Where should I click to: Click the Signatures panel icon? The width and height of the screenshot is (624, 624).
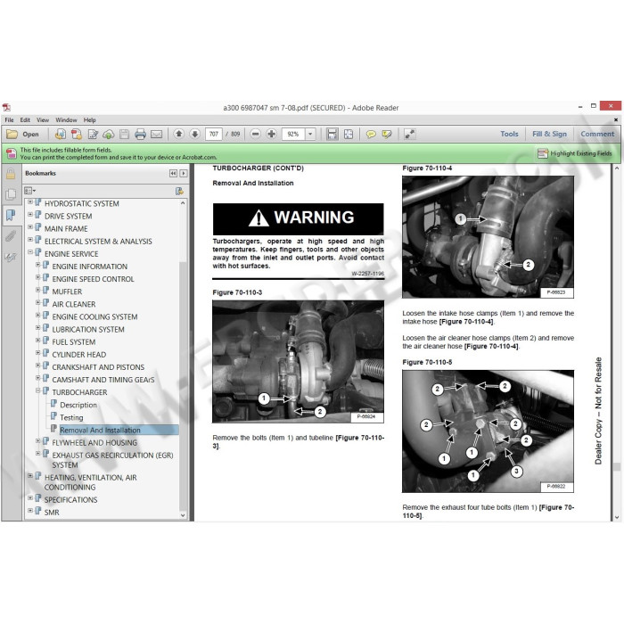pyautogui.click(x=11, y=257)
